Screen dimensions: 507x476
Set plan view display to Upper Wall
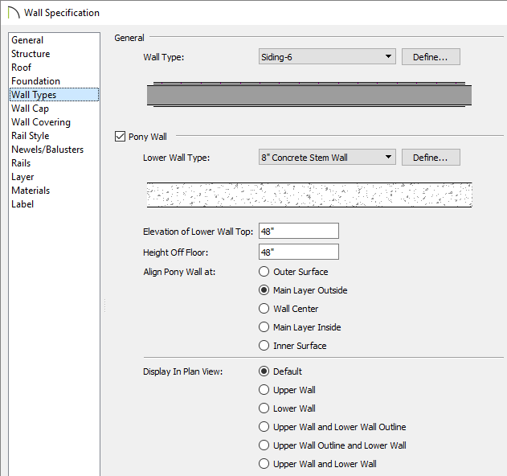pyautogui.click(x=264, y=390)
